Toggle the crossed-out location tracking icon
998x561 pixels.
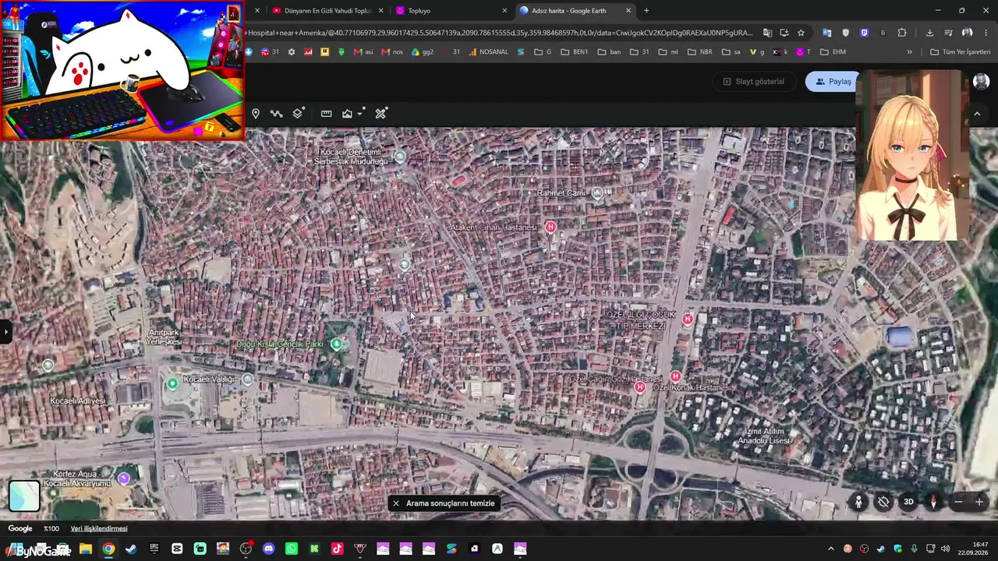883,502
